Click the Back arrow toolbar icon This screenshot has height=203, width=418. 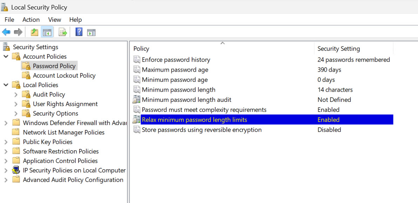(x=6, y=33)
